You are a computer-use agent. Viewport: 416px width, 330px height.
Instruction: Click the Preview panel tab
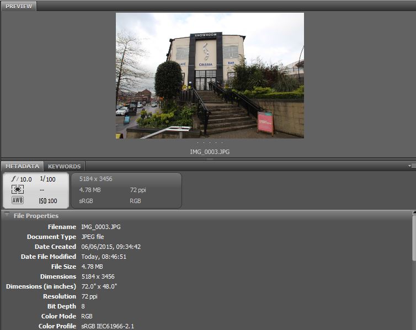pyautogui.click(x=19, y=6)
